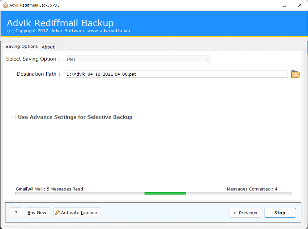Viewport: 308px width, 229px height.
Task: Click the Buy Now button
Action: click(37, 213)
